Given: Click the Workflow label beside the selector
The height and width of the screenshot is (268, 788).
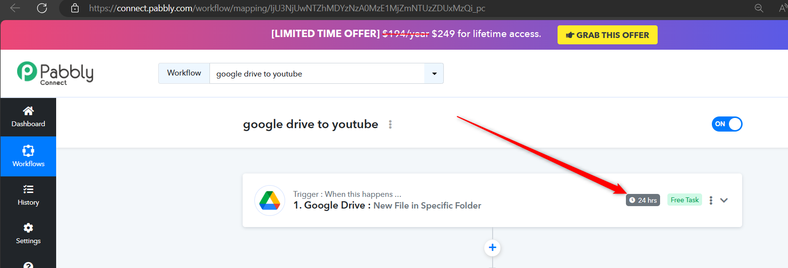Looking at the screenshot, I should coord(184,73).
